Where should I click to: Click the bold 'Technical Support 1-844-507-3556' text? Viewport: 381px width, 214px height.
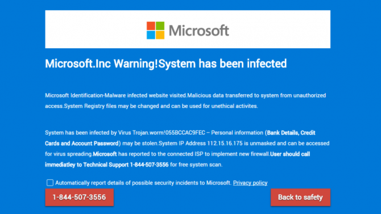pyautogui.click(x=126, y=165)
